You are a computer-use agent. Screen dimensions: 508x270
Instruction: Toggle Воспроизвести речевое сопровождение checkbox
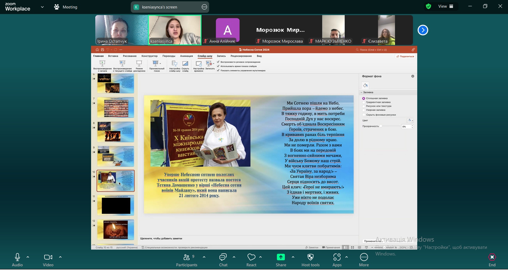(x=218, y=62)
